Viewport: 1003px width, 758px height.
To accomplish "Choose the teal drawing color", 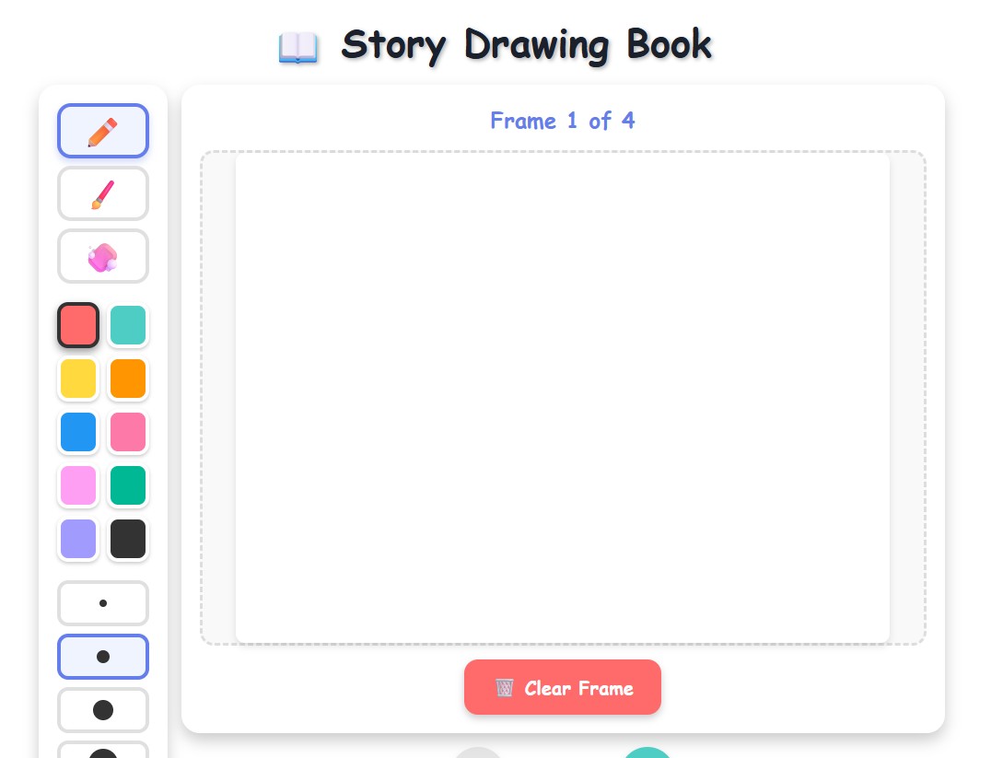I will click(128, 325).
